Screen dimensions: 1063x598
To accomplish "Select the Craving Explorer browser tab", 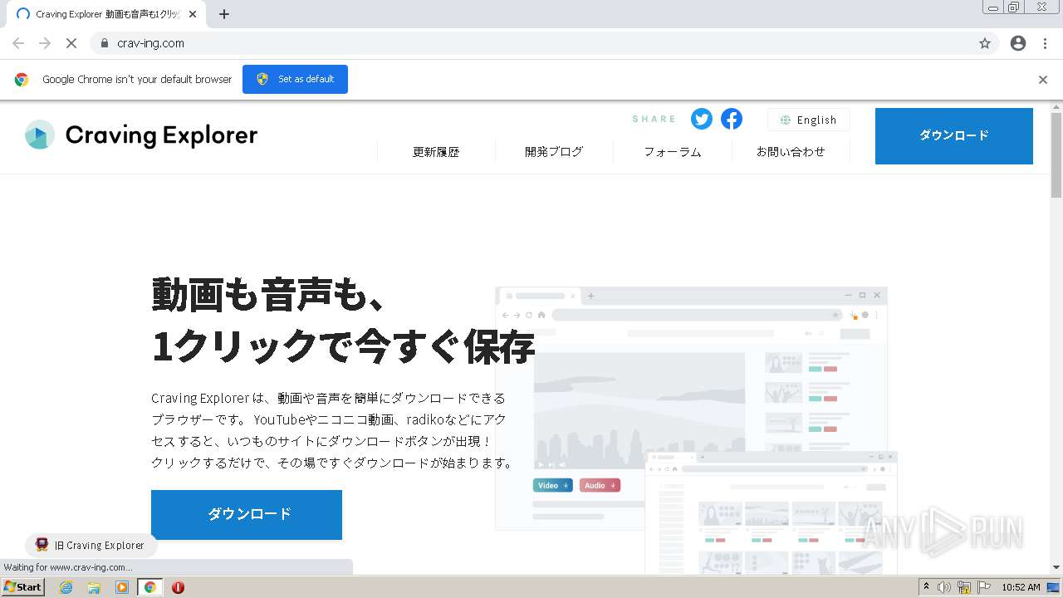I will [x=106, y=14].
